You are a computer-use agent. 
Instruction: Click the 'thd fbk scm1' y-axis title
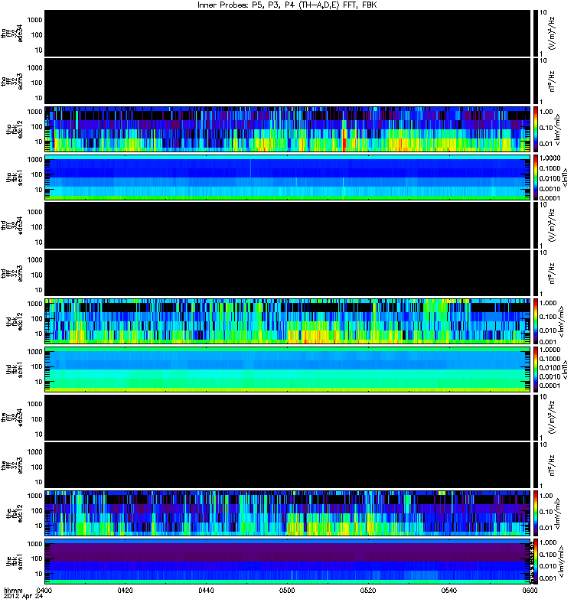[15, 369]
